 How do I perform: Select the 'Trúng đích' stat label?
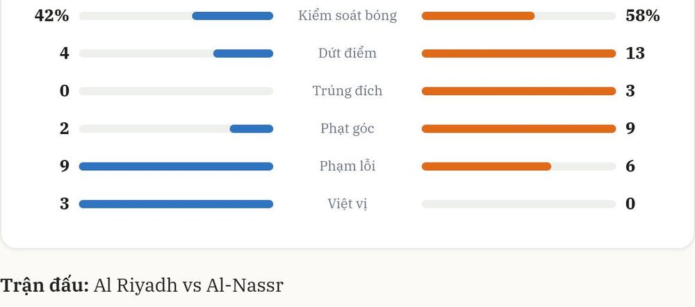[347, 91]
